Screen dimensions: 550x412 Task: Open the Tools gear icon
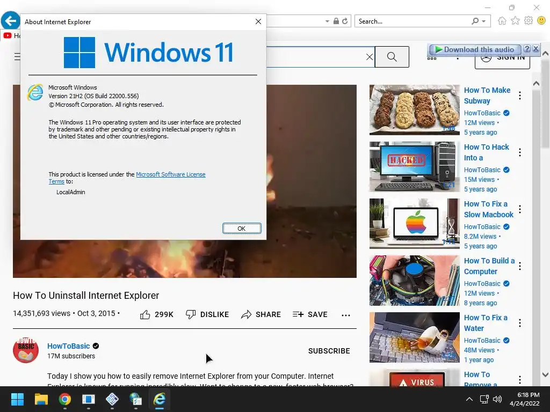pos(529,21)
